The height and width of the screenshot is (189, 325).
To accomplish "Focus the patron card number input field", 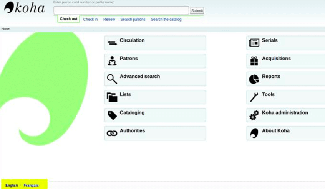I will pos(121,10).
